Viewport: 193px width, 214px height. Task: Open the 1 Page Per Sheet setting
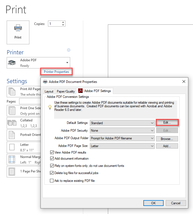tap(24, 172)
